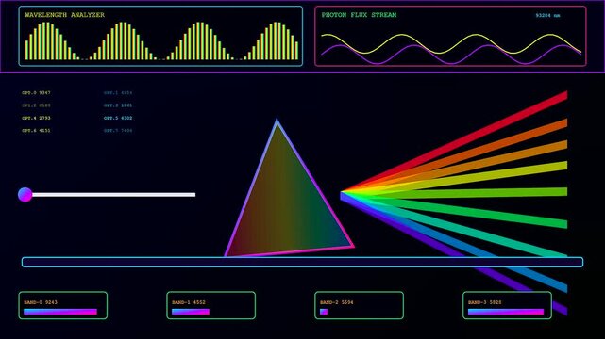Select the OPT.4 entry

tap(36, 118)
